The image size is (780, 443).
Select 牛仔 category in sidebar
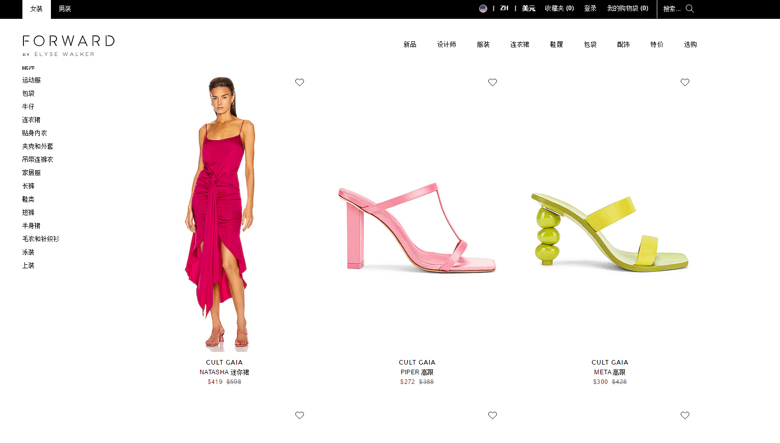[29, 107]
